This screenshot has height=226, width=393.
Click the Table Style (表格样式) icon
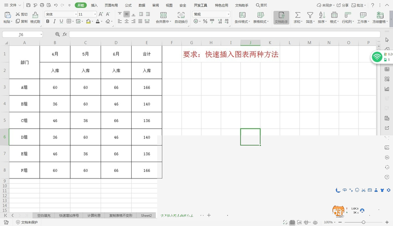pos(261,15)
